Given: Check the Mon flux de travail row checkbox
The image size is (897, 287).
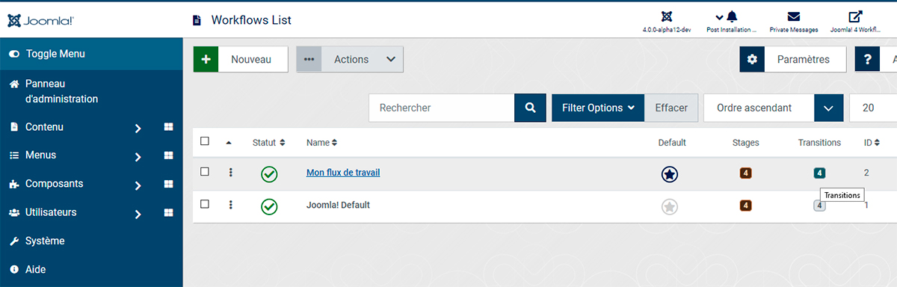Looking at the screenshot, I should (205, 172).
